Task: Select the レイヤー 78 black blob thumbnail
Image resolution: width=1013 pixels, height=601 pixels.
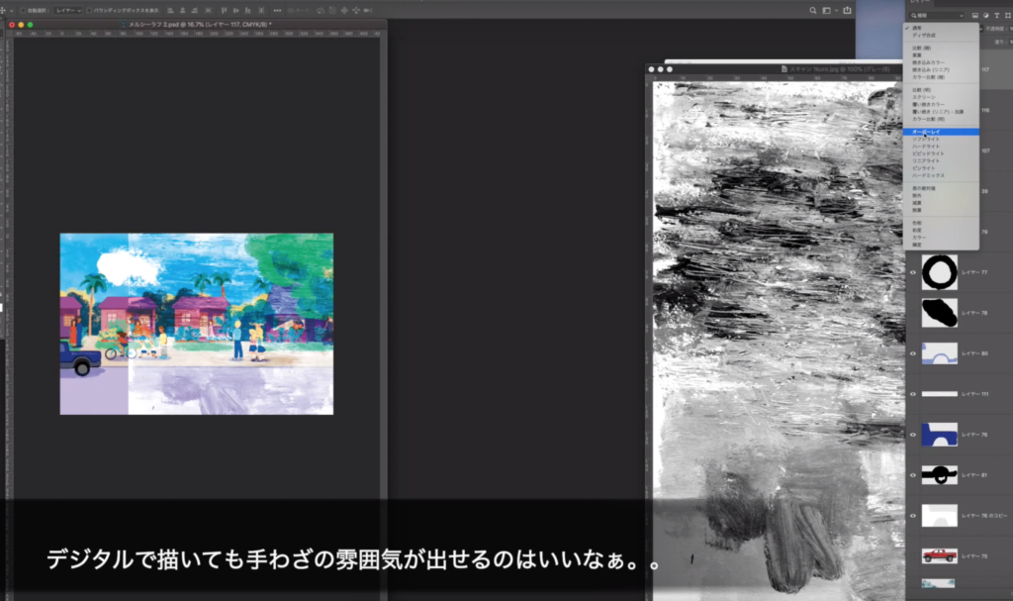Action: pyautogui.click(x=939, y=312)
